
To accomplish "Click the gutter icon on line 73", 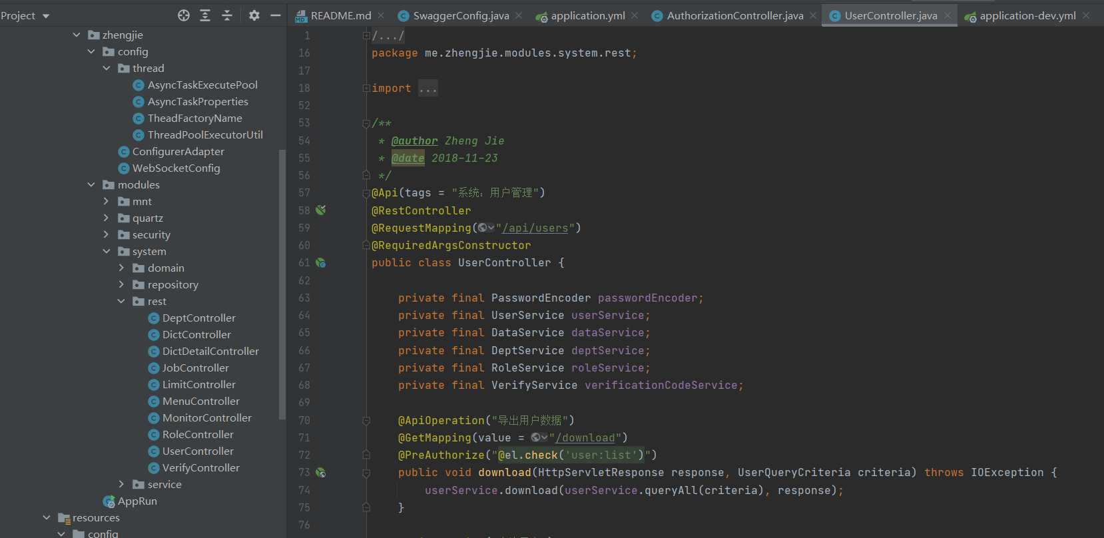I will pyautogui.click(x=321, y=473).
